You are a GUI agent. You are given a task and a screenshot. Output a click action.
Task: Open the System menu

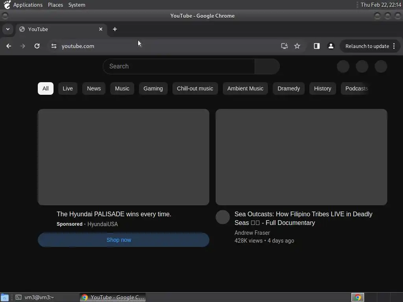pos(77,5)
